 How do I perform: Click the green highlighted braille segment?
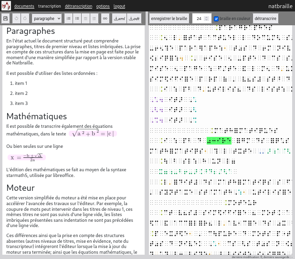[219, 141]
